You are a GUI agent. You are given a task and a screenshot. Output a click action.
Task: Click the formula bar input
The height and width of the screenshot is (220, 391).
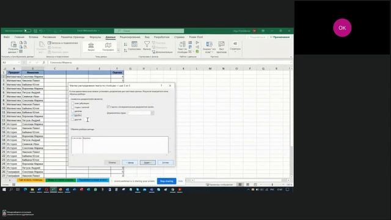pos(170,62)
